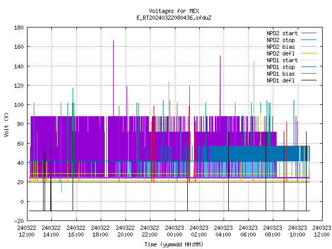
Task: Click the 240322 20:00 time tick label
Action: pyautogui.click(x=125, y=231)
